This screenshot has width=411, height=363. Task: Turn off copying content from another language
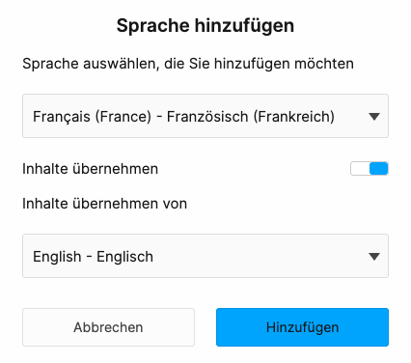[370, 169]
